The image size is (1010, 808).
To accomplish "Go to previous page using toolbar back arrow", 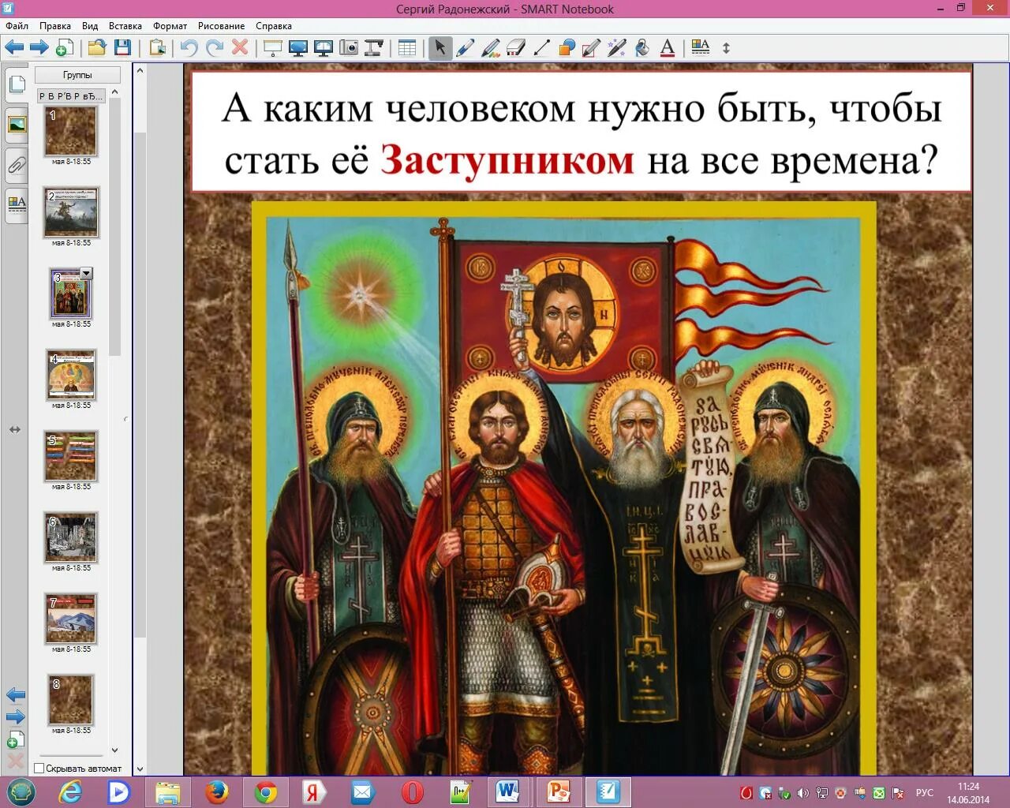I will 14,48.
